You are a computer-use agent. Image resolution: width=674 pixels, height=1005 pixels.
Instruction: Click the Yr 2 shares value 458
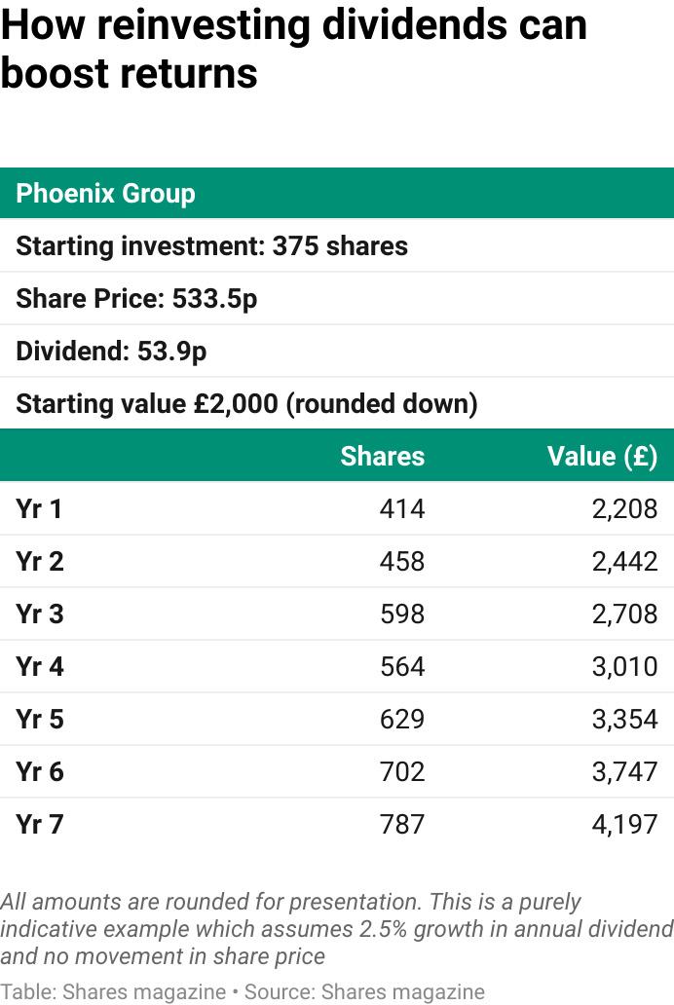402,561
